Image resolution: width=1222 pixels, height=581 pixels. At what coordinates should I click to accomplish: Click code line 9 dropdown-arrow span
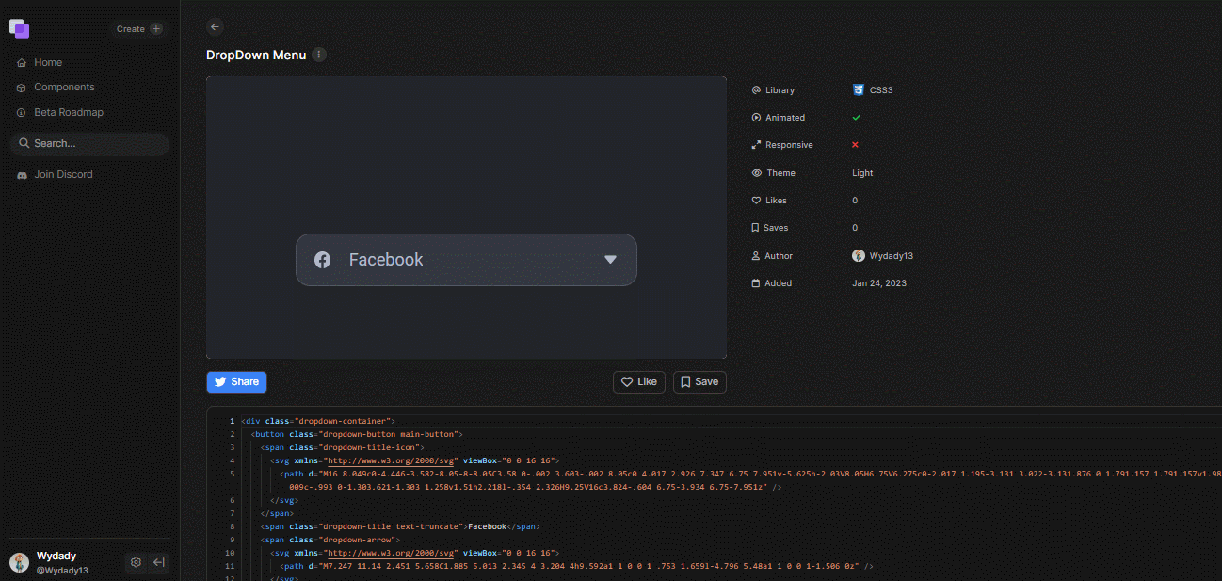point(330,540)
